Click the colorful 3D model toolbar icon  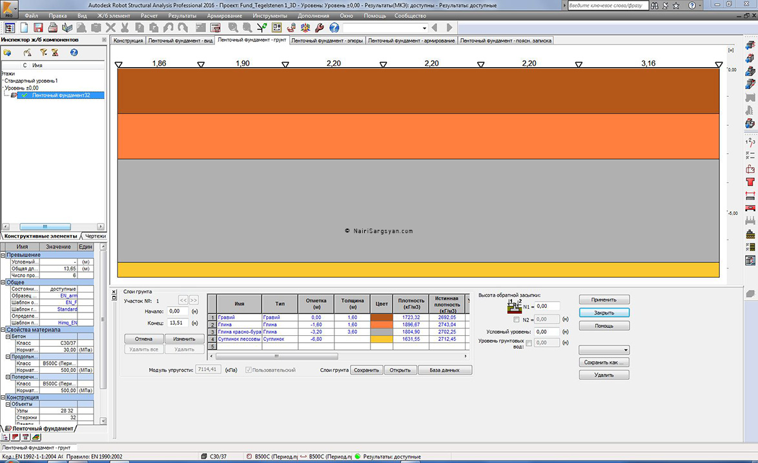(x=305, y=28)
